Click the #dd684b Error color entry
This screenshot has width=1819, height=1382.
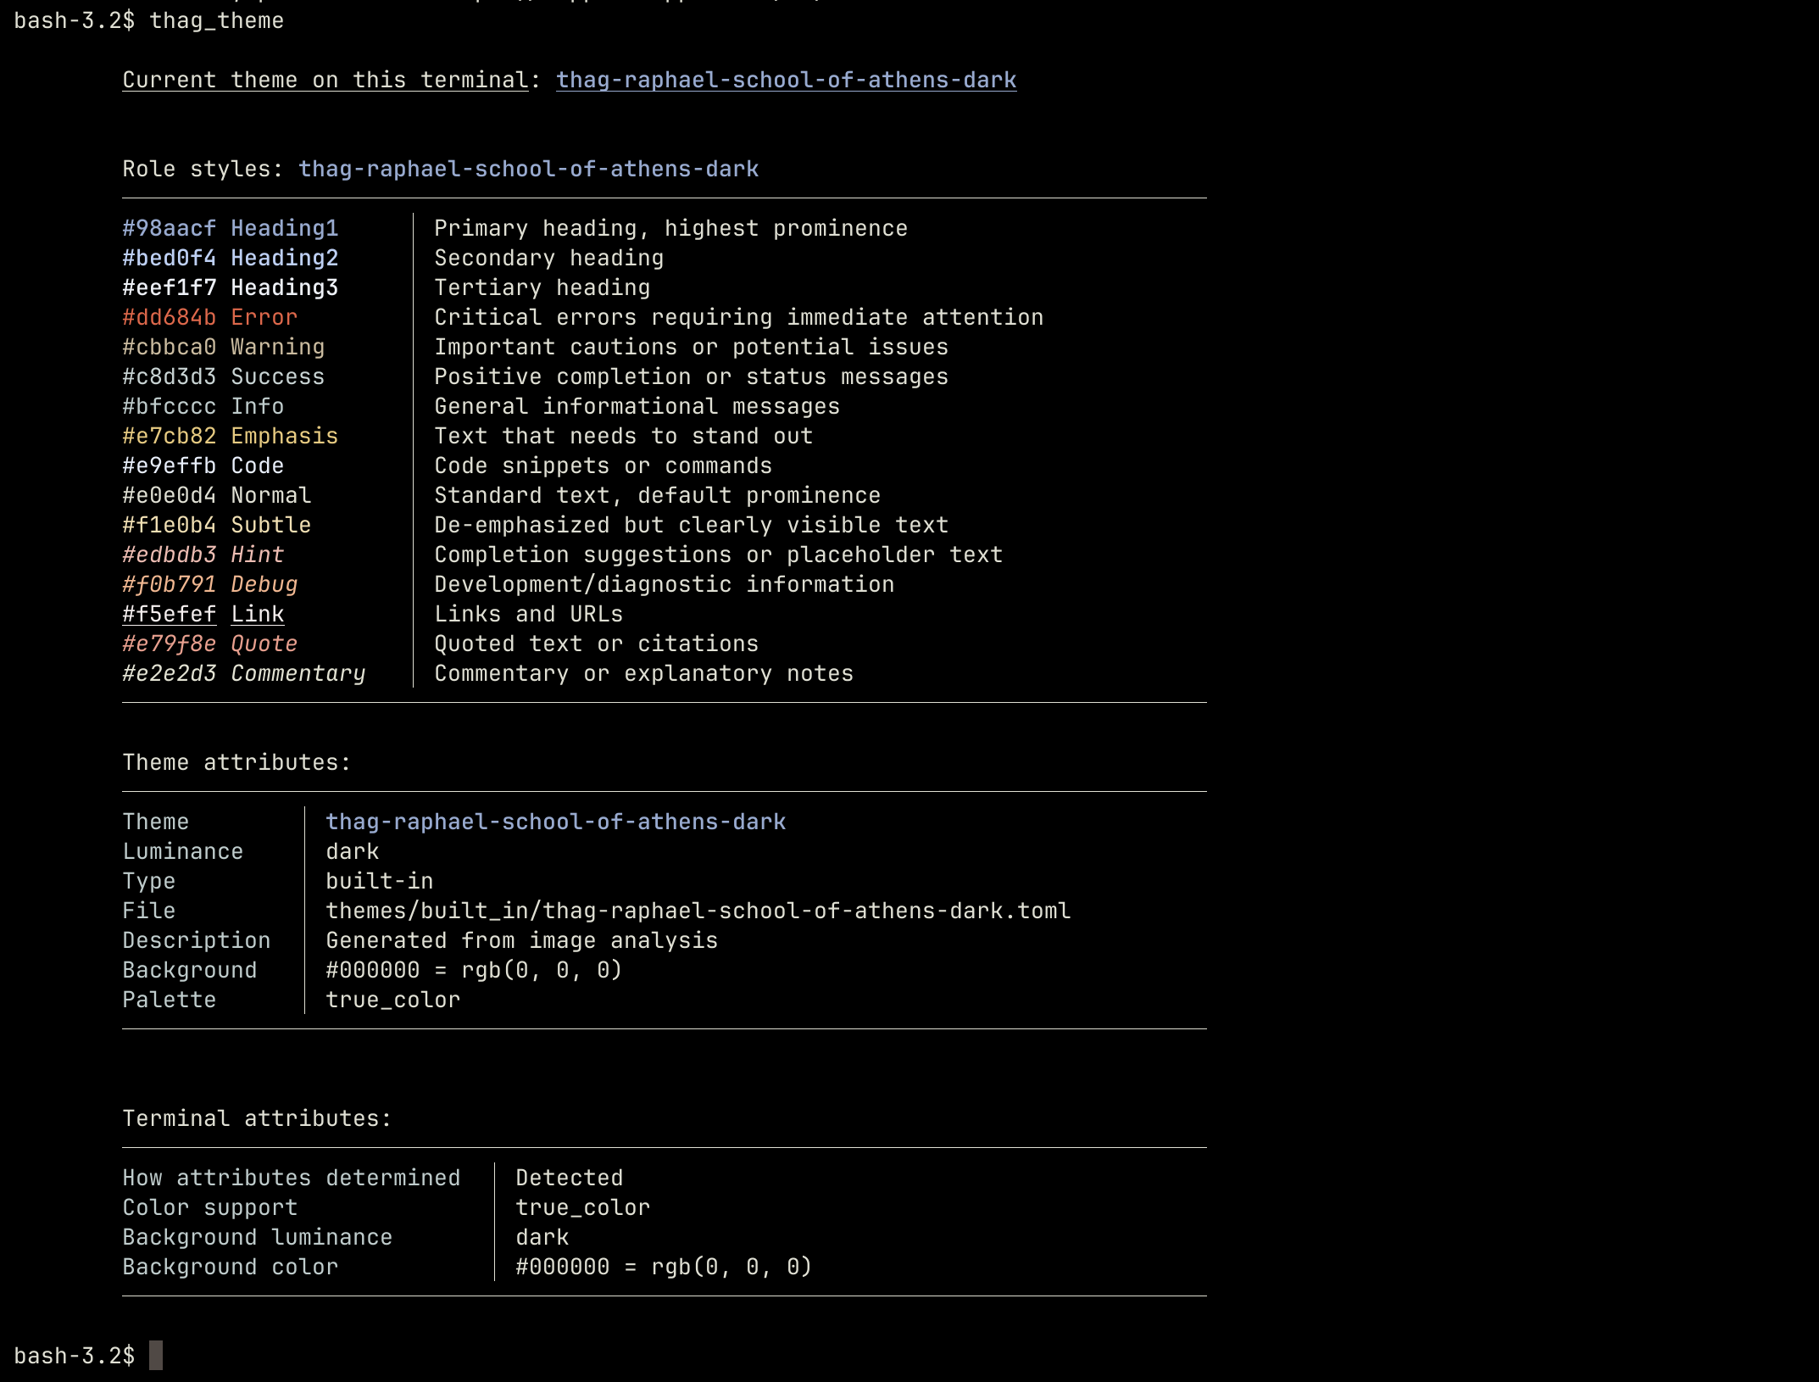pyautogui.click(x=209, y=317)
